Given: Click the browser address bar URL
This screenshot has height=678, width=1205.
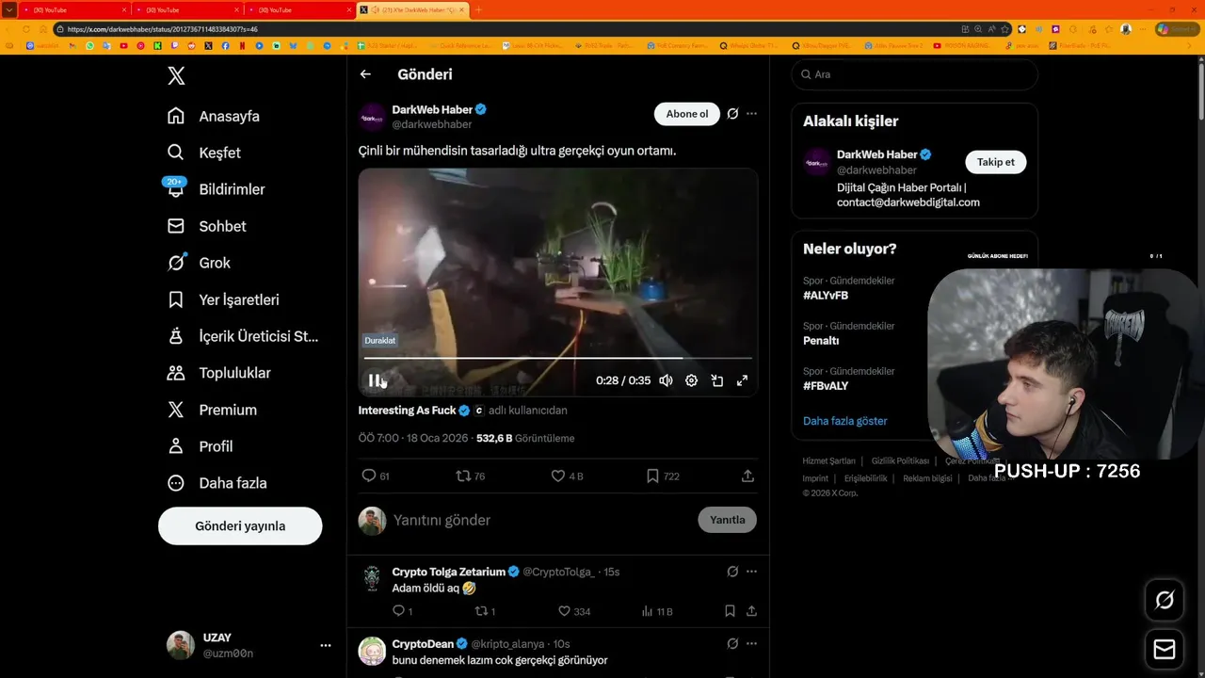Looking at the screenshot, I should [x=163, y=29].
